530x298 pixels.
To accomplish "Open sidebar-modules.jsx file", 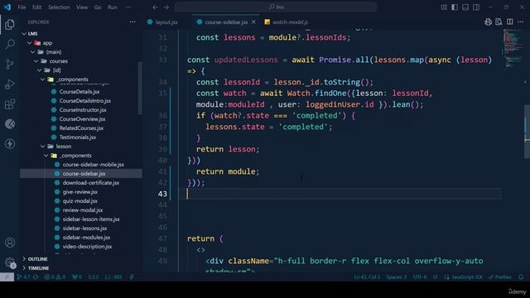I will click(86, 238).
